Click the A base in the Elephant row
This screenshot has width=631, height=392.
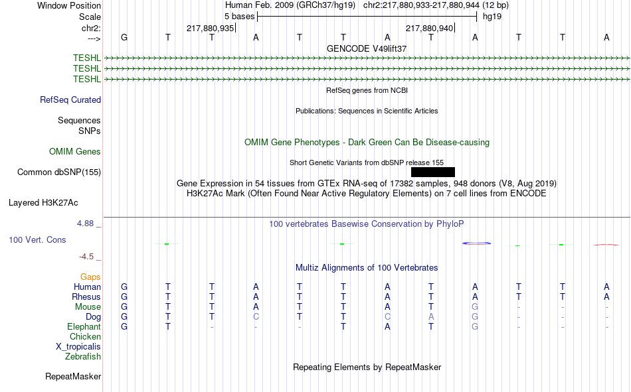click(x=387, y=326)
